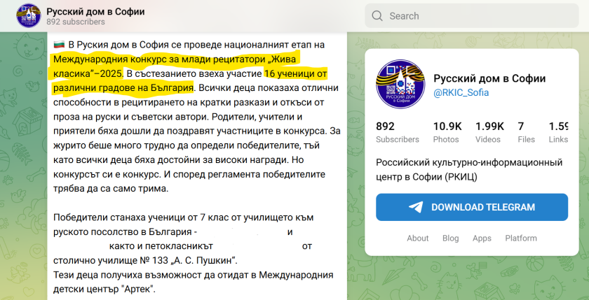Click the @RKIC_Sofia handle link

[461, 93]
